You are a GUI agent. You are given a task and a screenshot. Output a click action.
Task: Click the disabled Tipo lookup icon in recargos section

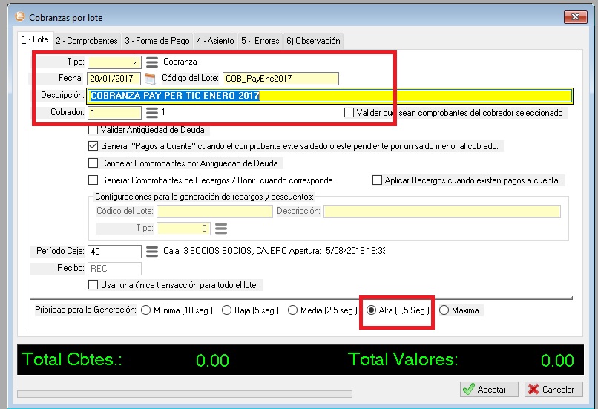[220, 229]
